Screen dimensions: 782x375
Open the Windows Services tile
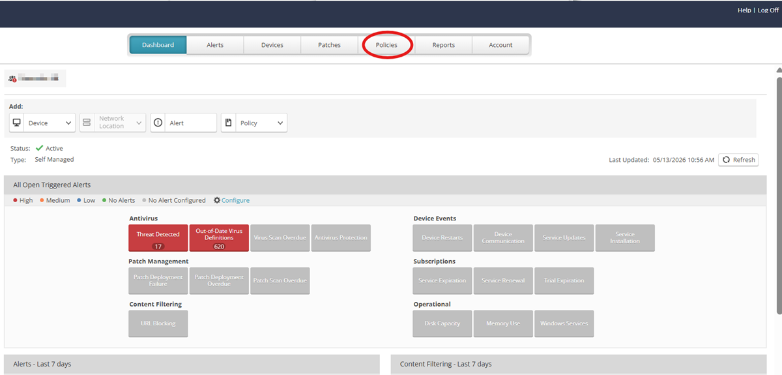564,323
